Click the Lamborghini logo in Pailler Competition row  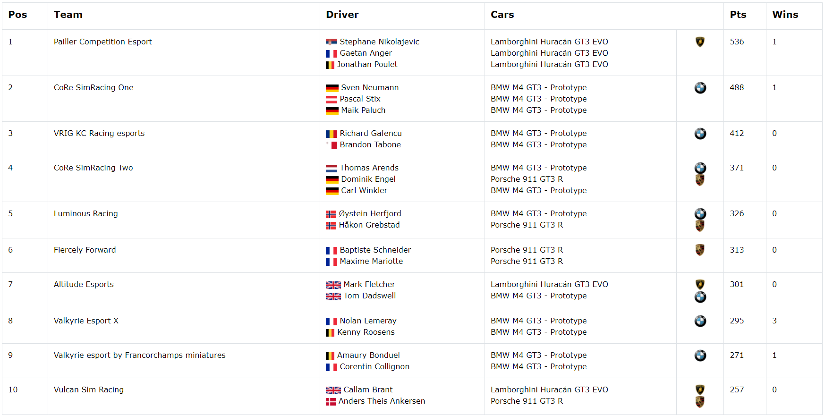pyautogui.click(x=700, y=42)
